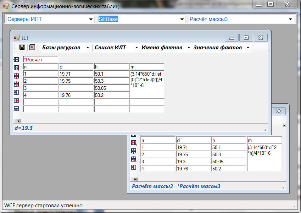Click the floppy-disk save icon in ILT toolbar
The image size is (301, 213).
click(x=22, y=47)
